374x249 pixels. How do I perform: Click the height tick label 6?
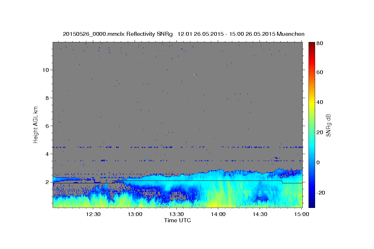pyautogui.click(x=46, y=126)
